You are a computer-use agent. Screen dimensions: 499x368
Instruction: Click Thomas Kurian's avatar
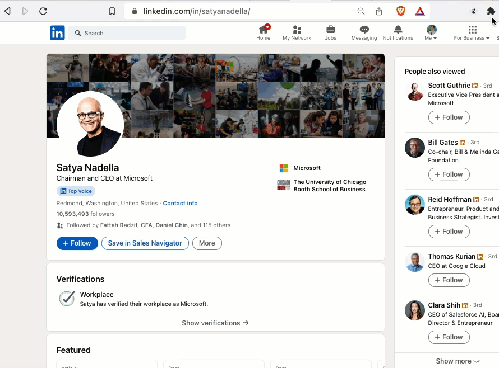coord(415,262)
